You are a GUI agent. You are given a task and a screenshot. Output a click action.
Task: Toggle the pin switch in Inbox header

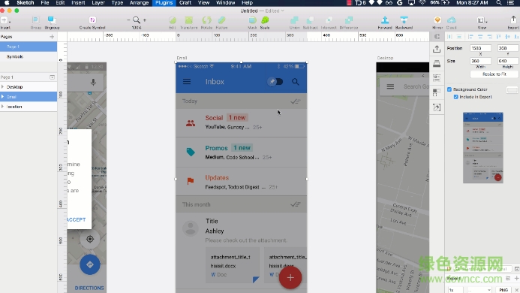tap(275, 81)
